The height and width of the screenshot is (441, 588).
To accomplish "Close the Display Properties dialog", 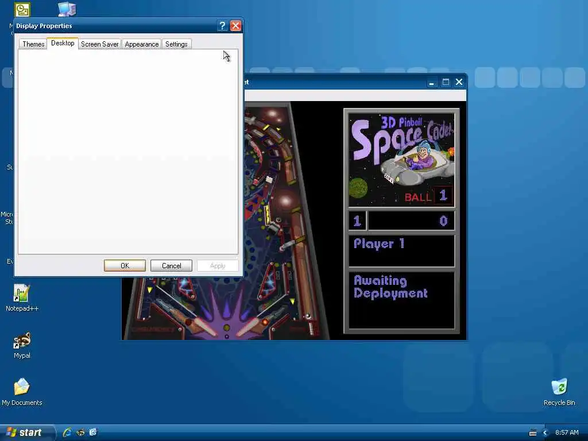I will [x=235, y=25].
